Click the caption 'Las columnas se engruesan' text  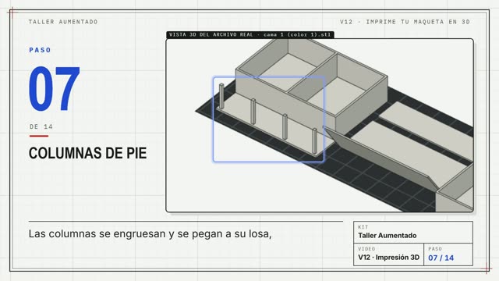(x=150, y=234)
